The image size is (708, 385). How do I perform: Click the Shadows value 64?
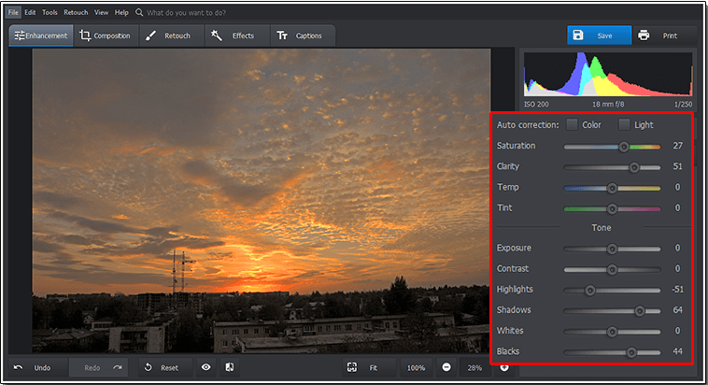[677, 310]
